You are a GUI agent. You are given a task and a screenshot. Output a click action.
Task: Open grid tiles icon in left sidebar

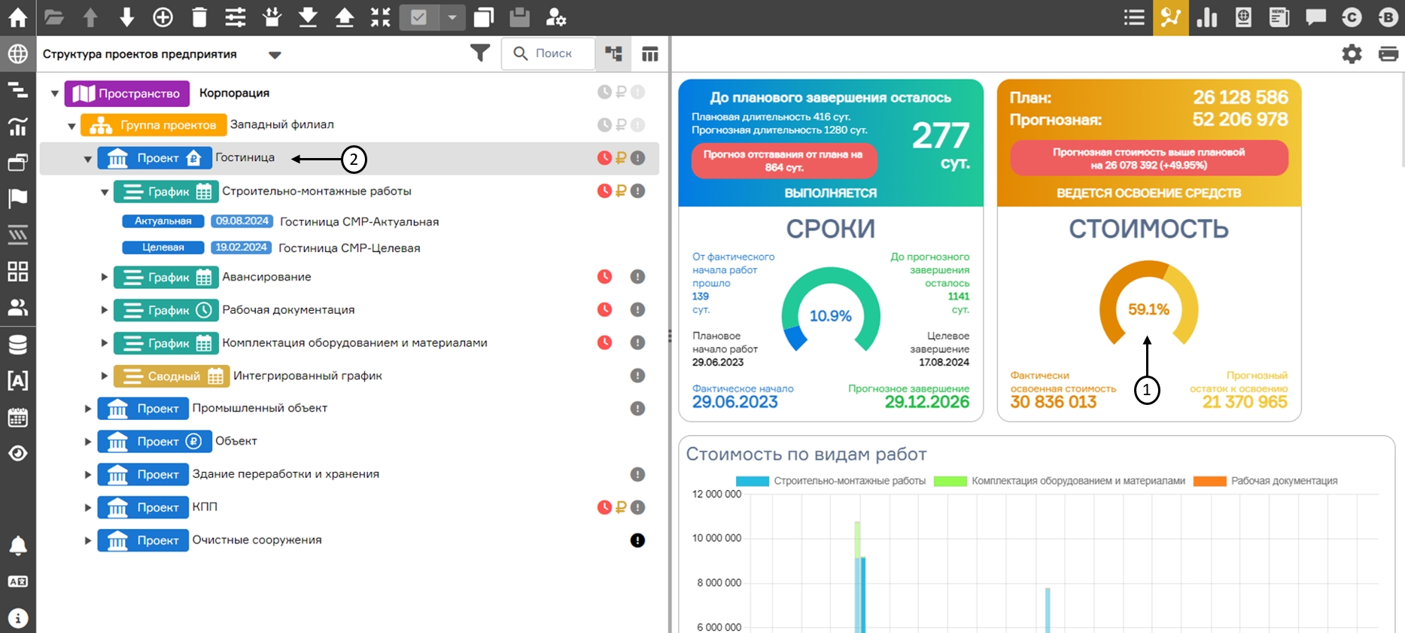click(x=17, y=272)
